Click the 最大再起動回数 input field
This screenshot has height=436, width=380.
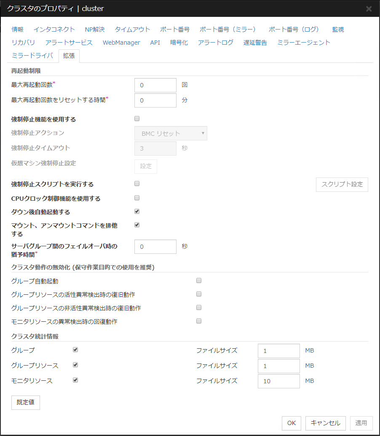[x=155, y=85]
